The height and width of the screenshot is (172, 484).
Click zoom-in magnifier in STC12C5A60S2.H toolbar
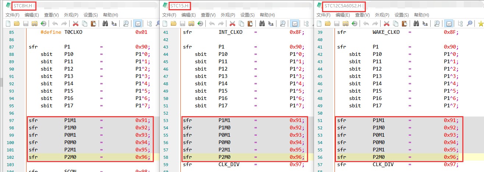point(470,24)
